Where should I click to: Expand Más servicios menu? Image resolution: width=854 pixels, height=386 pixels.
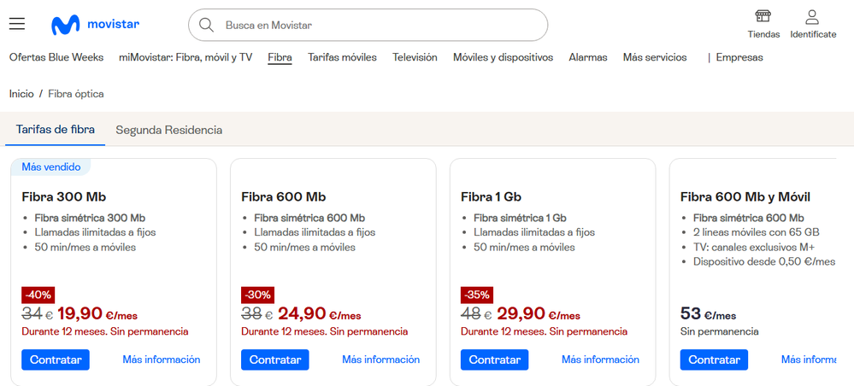point(655,57)
